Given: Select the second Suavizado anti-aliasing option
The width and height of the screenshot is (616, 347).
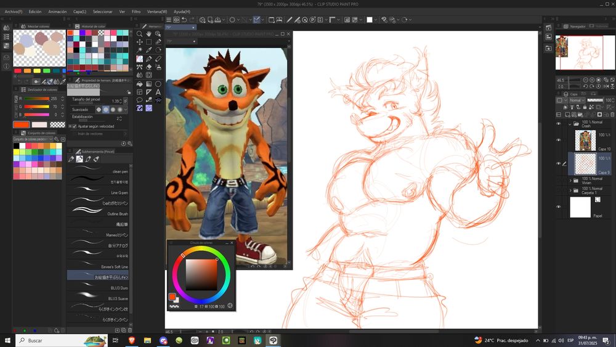Looking at the screenshot, I should (x=106, y=110).
